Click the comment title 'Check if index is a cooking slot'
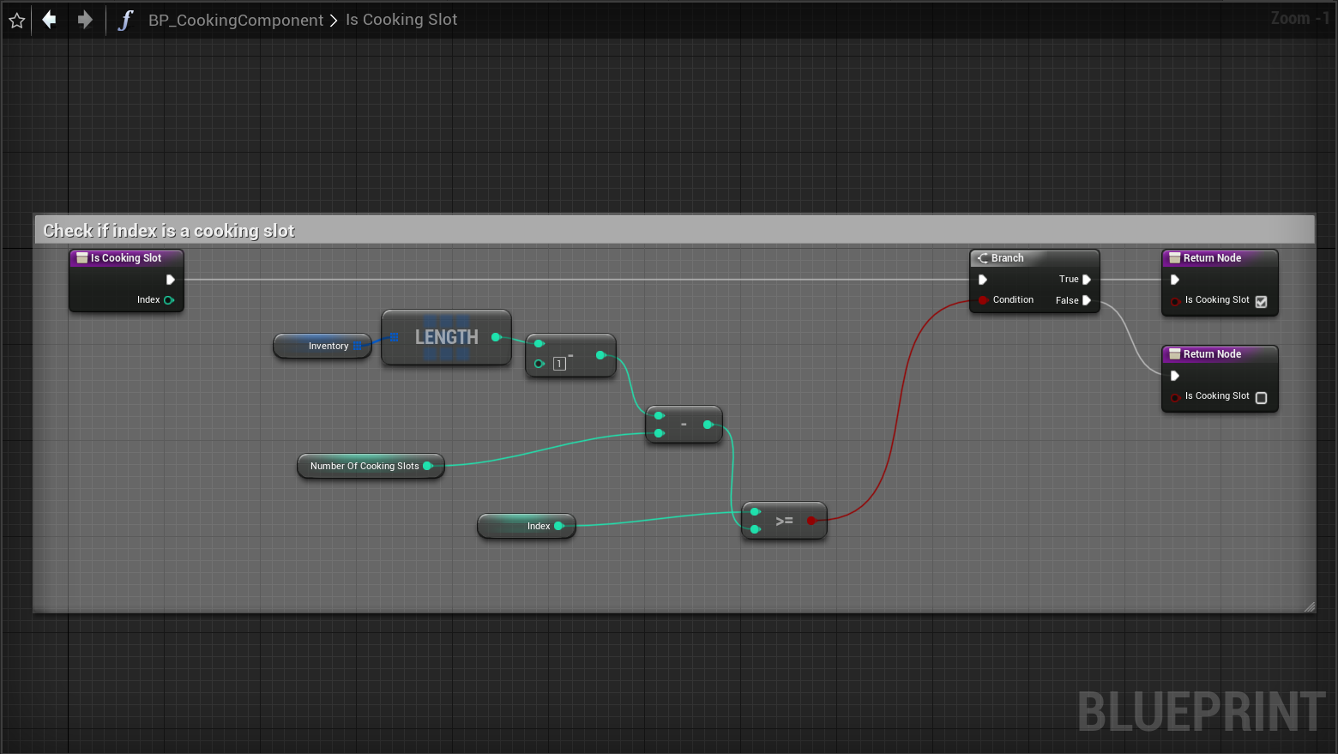Screen dimensions: 1338x754 coord(169,231)
